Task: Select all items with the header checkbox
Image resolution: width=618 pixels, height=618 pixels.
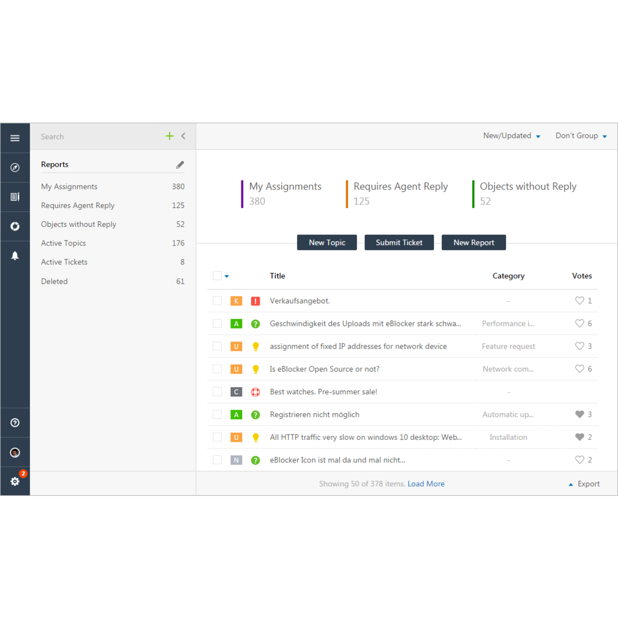Action: tap(217, 275)
